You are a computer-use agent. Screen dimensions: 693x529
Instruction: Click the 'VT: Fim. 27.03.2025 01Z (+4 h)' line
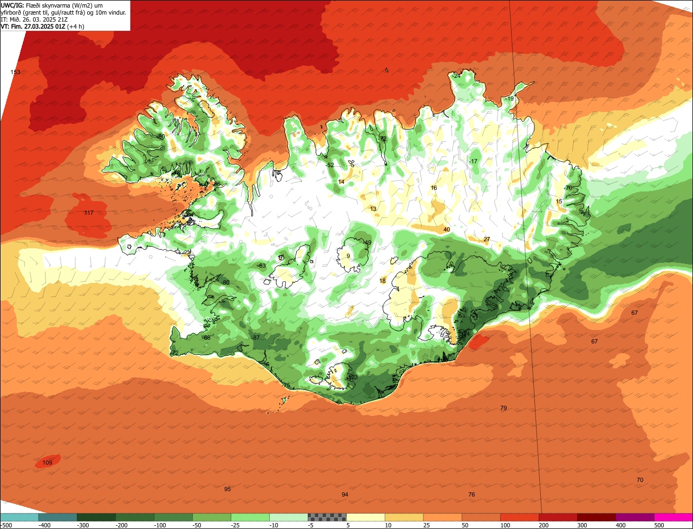[43, 26]
